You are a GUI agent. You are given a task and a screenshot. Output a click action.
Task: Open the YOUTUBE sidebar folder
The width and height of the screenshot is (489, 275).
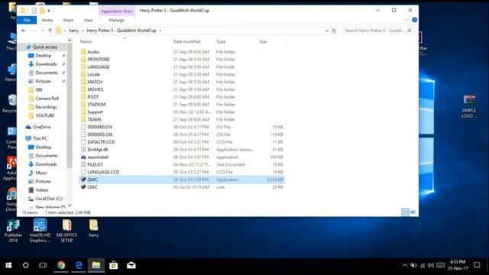coord(45,115)
